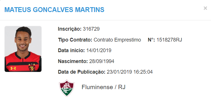Select the publication timestamp 23/01/2019 16:25:04

[130, 72]
